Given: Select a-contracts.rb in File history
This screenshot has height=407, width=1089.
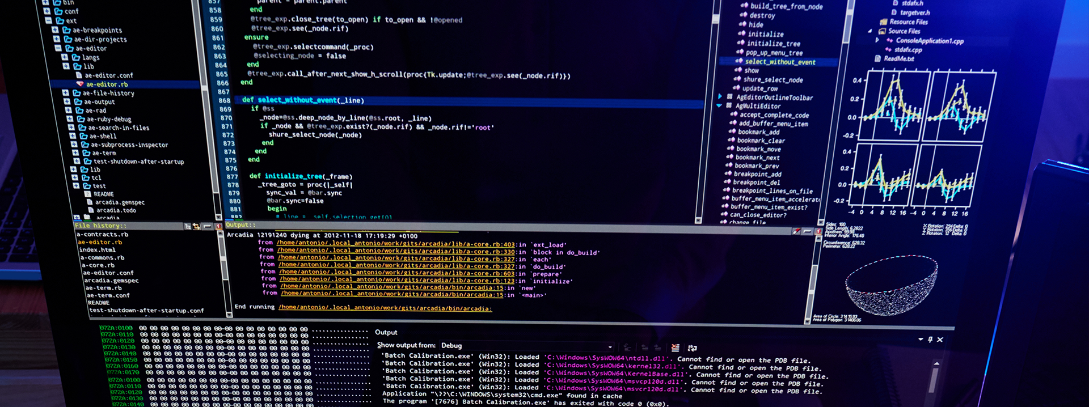Looking at the screenshot, I should coord(102,234).
